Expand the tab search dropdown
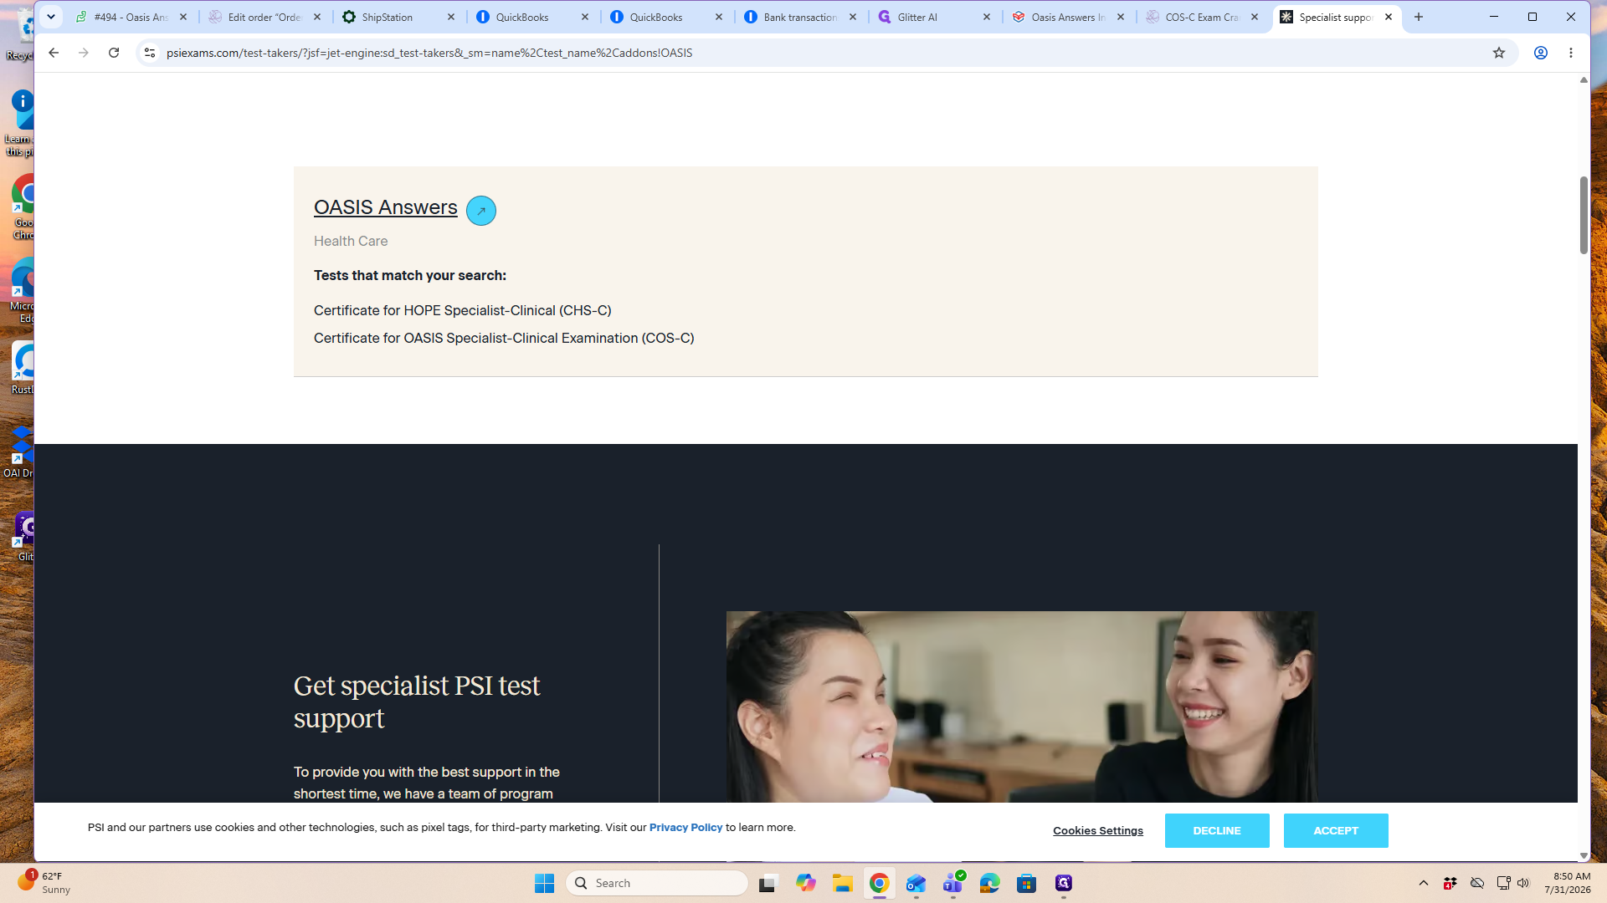This screenshot has width=1607, height=903. (51, 17)
